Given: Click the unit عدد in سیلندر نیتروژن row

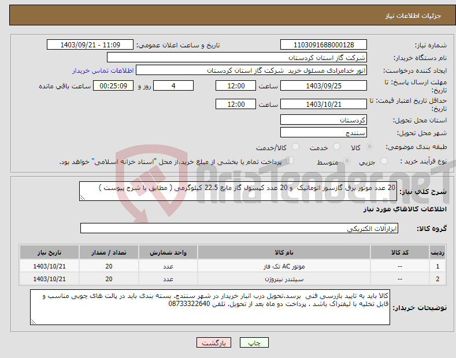Looking at the screenshot, I should pos(168,279).
